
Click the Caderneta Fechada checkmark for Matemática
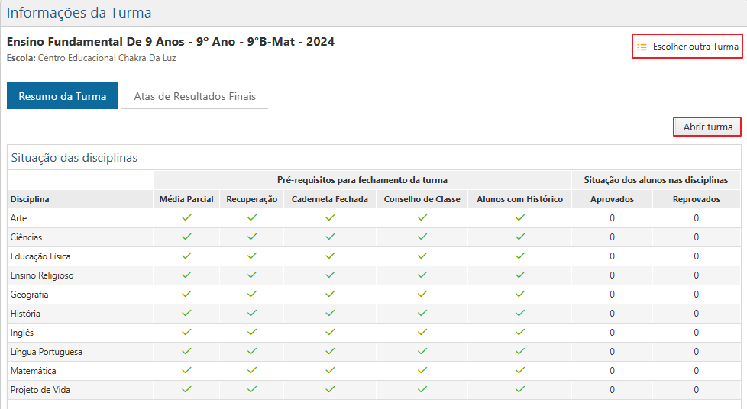(330, 370)
